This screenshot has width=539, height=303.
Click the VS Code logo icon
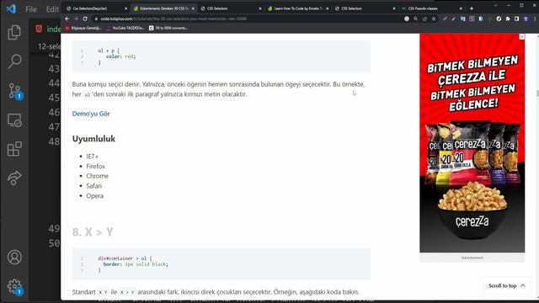pyautogui.click(x=11, y=8)
